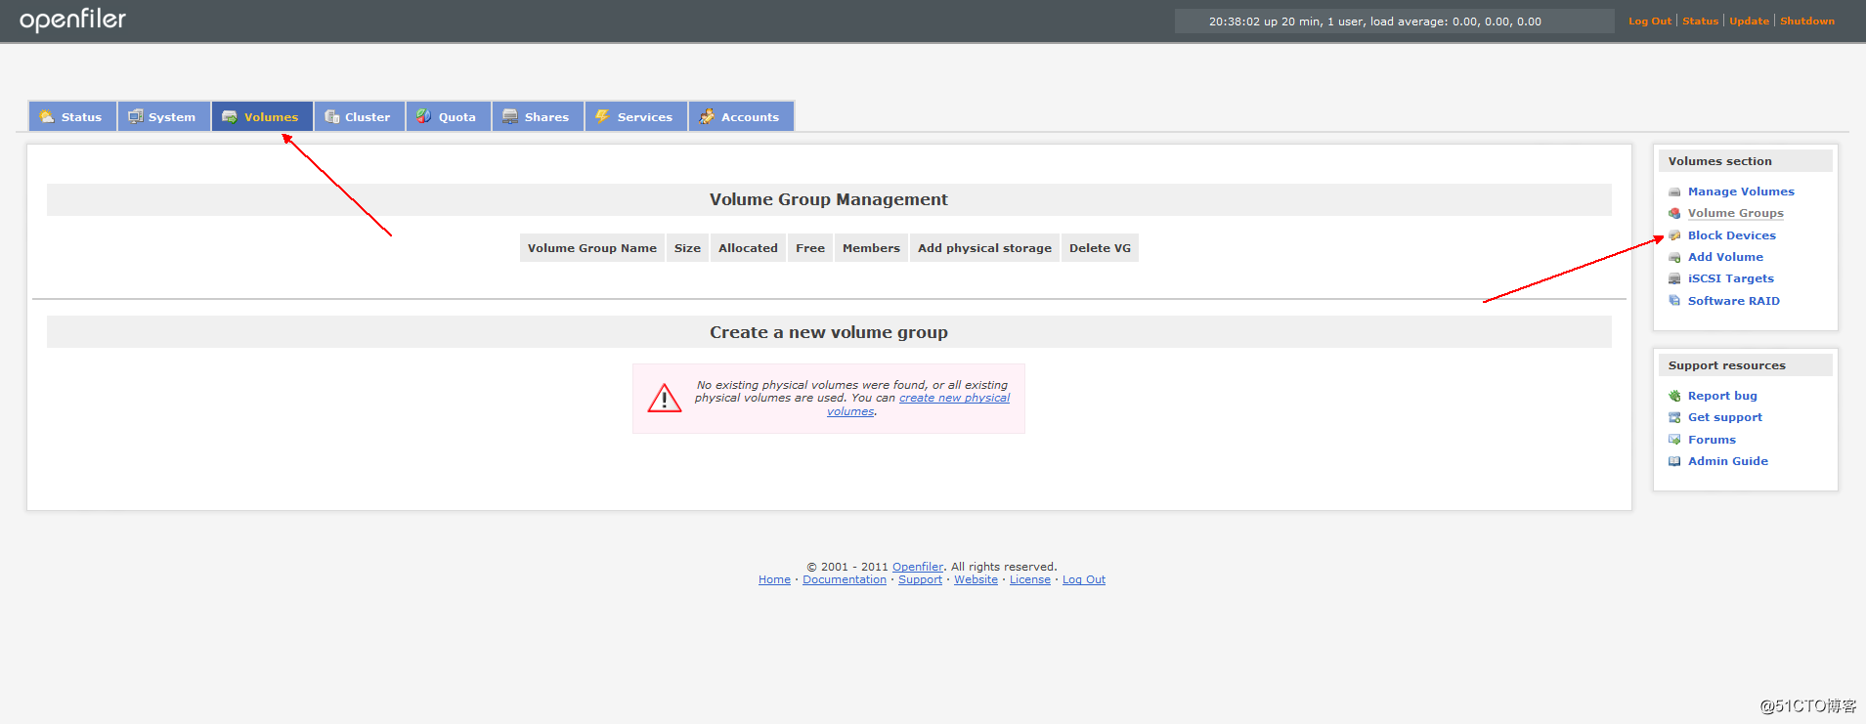Screen dimensions: 1866x724
Task: Click the icon beside Add Volume
Action: click(1674, 257)
